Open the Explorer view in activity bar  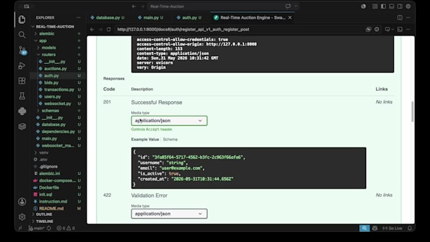coord(22,20)
